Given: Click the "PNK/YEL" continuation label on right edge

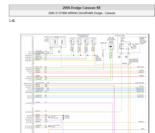Looking at the screenshot, I should [x=141, y=86].
